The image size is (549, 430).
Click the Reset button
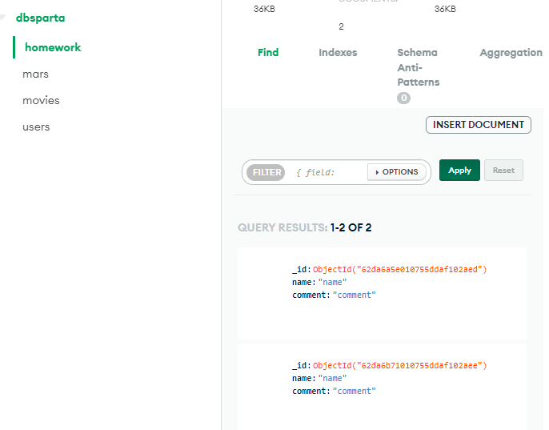pos(503,171)
